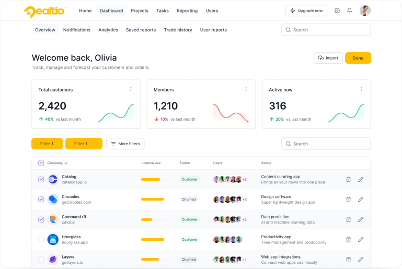This screenshot has height=269, width=402.
Task: Edit the Circooles row with pencil icon
Action: [360, 199]
